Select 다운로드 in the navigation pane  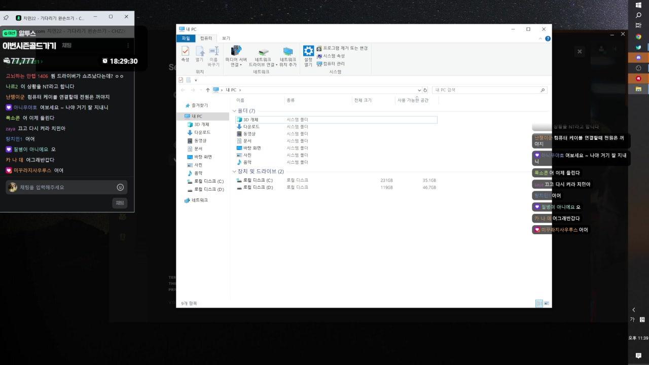pos(201,132)
